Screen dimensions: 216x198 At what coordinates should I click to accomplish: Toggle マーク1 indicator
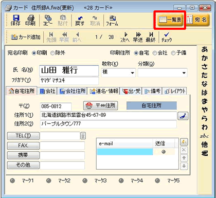[x=12, y=181]
